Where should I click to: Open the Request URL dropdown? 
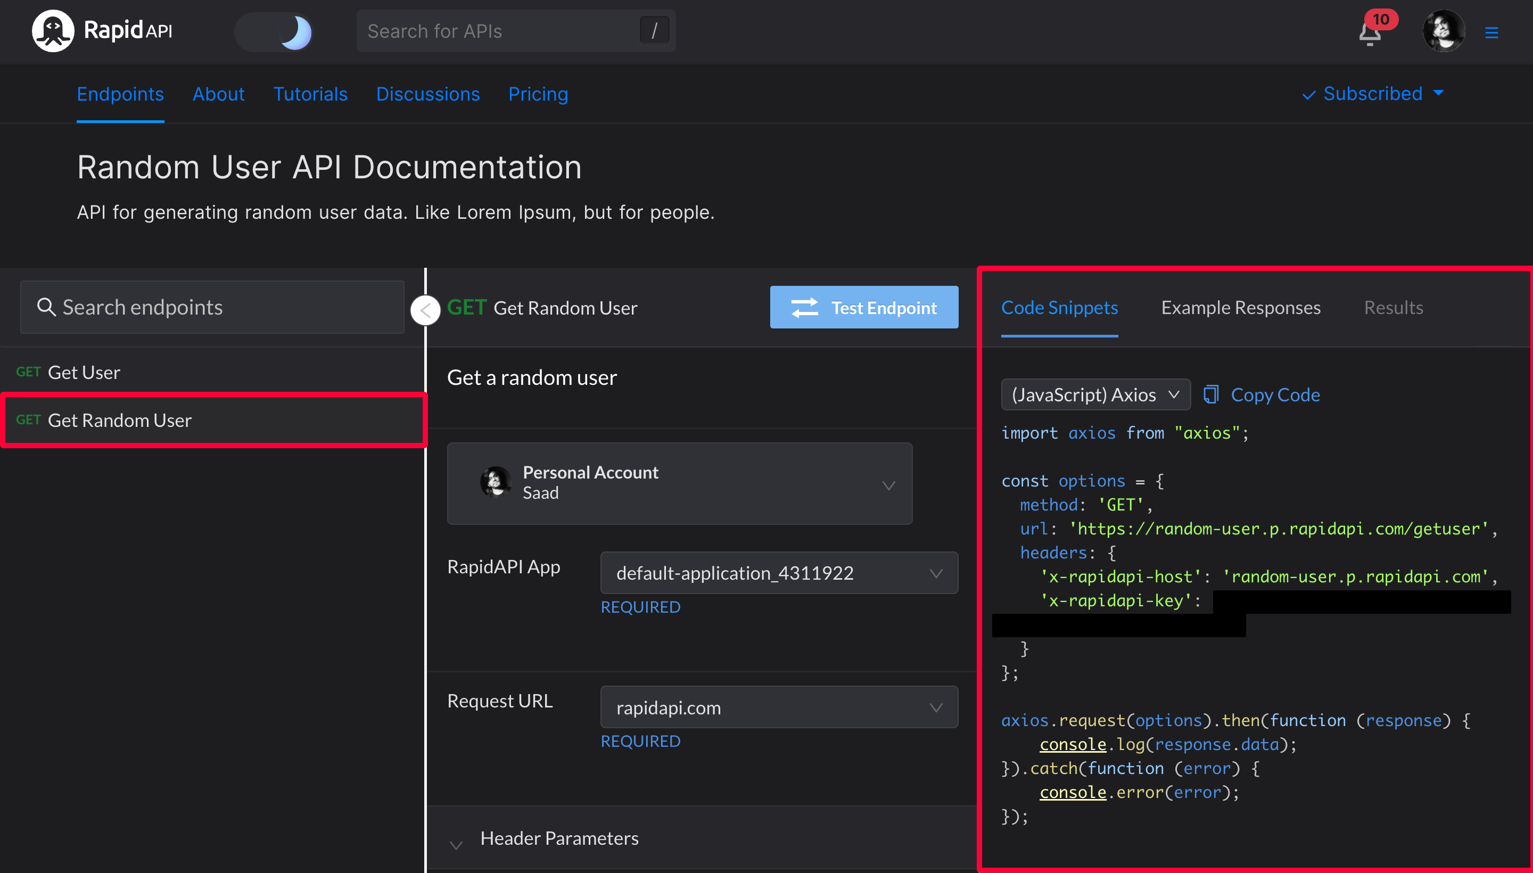[779, 707]
